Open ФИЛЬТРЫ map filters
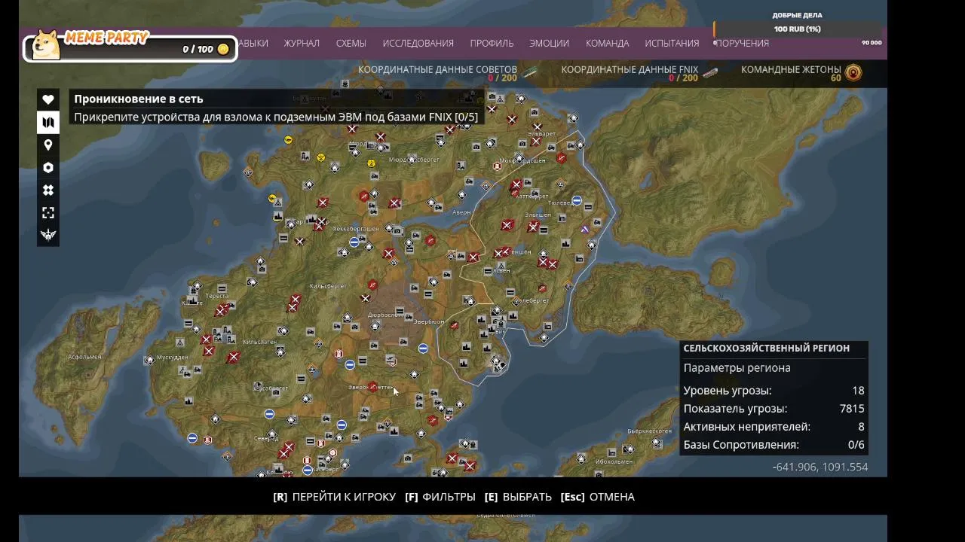Image resolution: width=965 pixels, height=542 pixels. pos(440,497)
